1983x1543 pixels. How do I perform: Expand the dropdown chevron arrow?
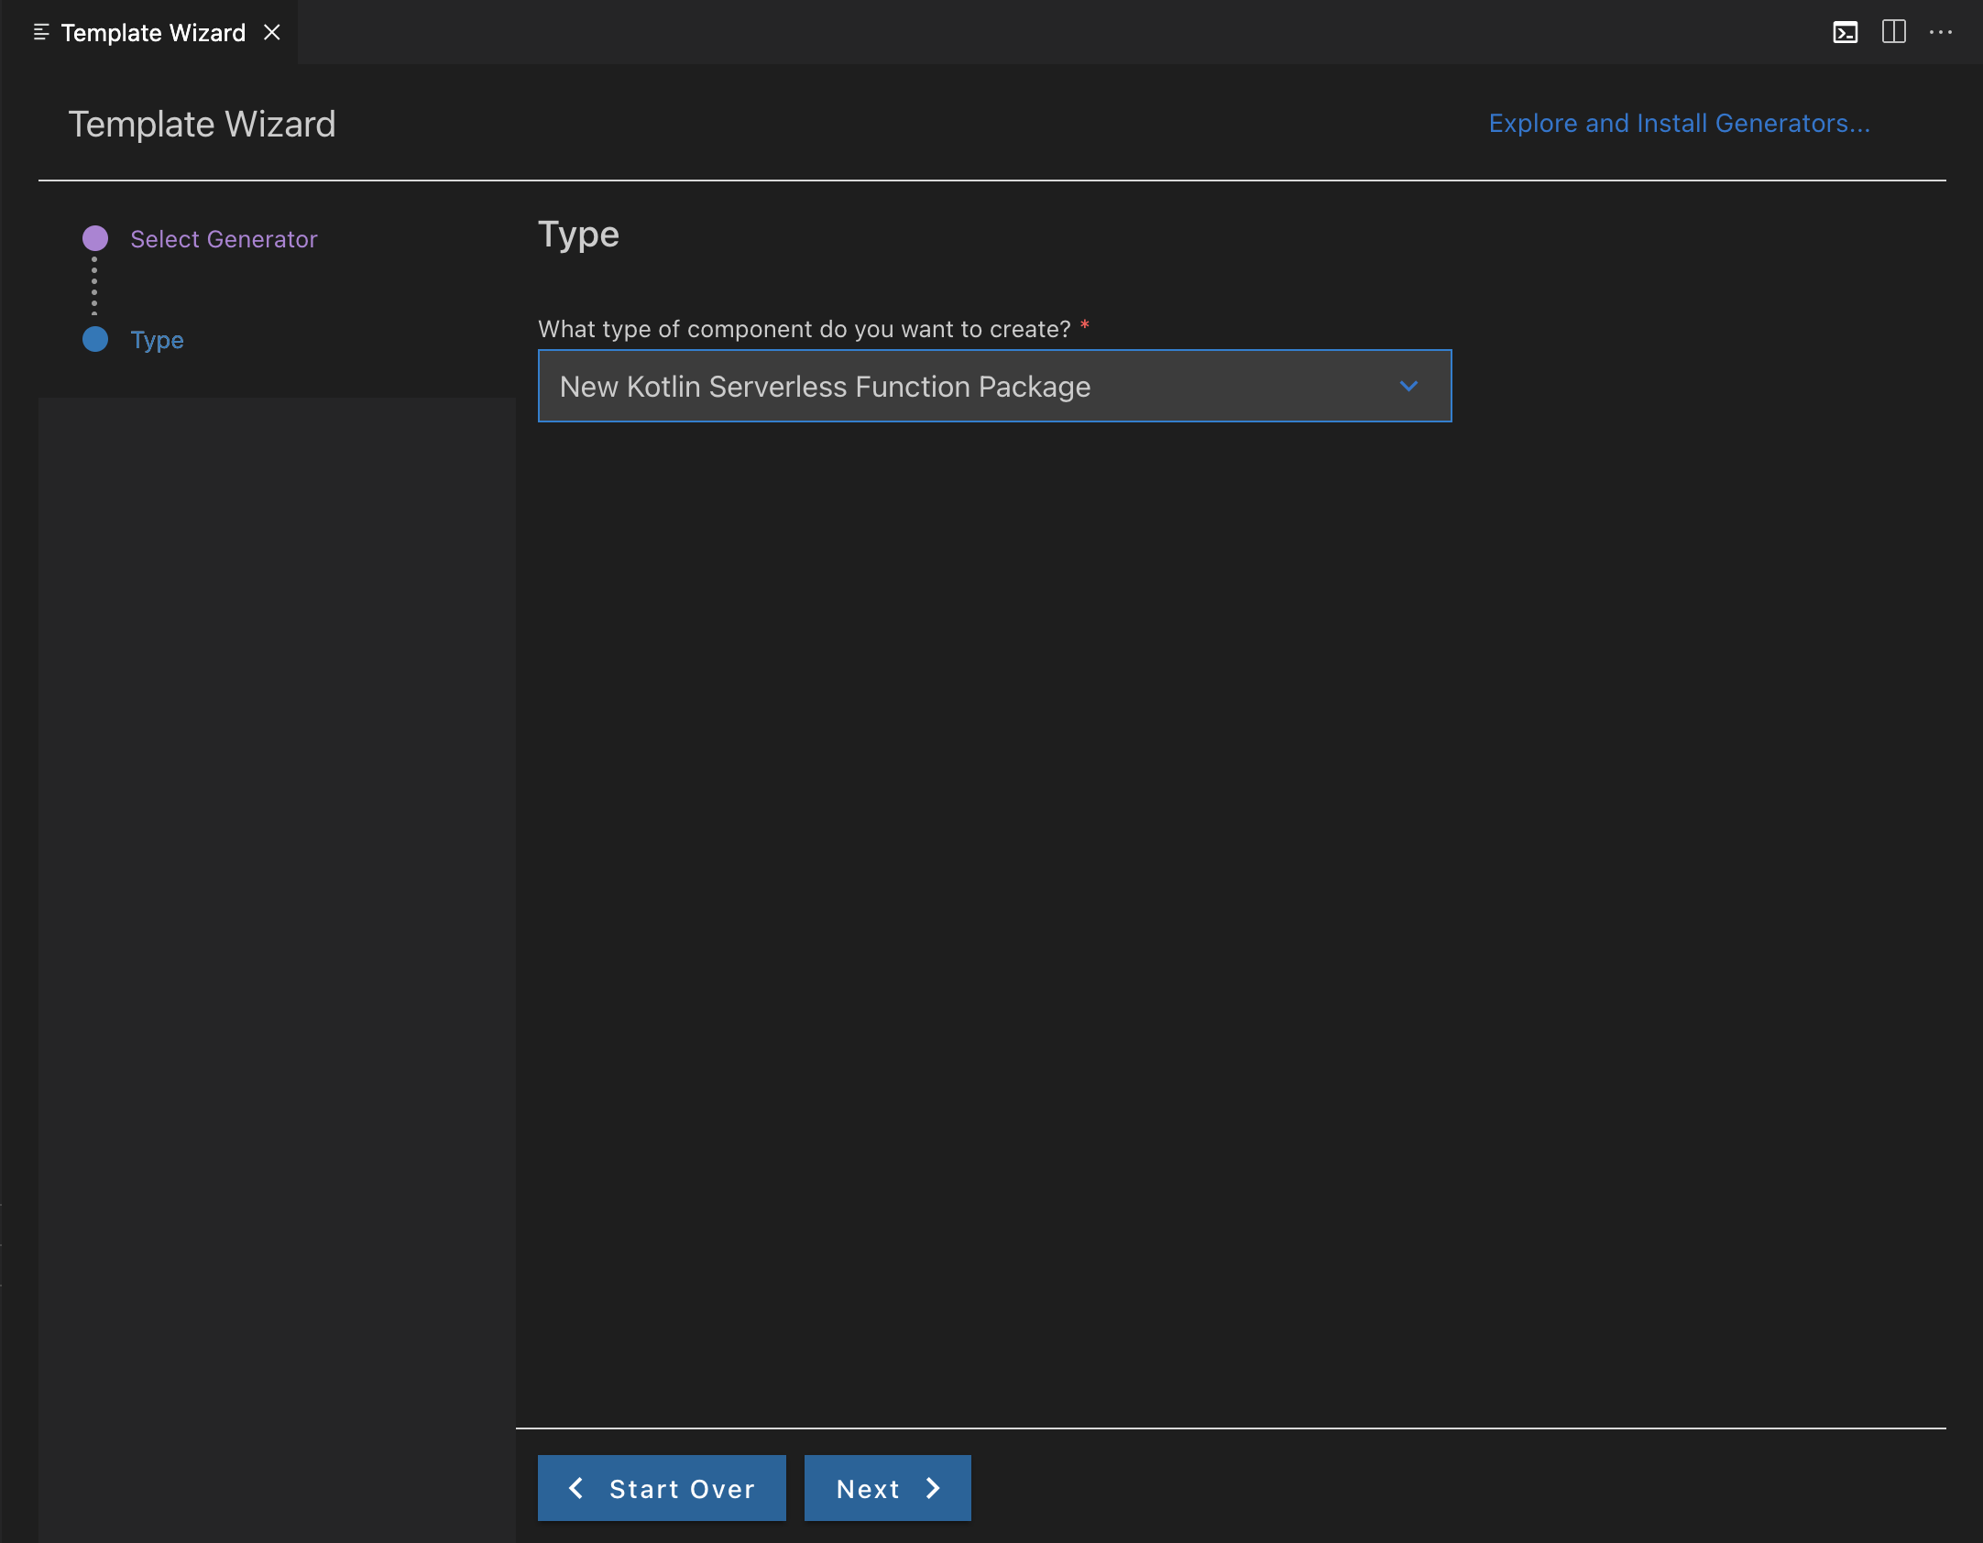(1408, 387)
